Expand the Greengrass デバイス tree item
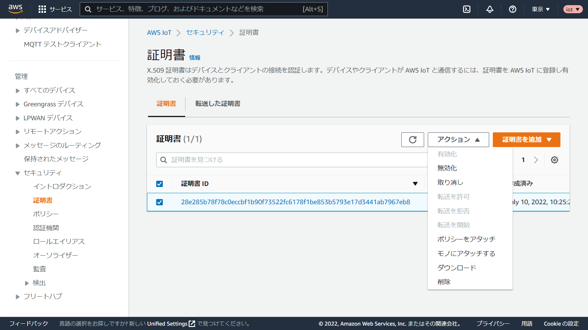Image resolution: width=588 pixels, height=330 pixels. (x=18, y=104)
